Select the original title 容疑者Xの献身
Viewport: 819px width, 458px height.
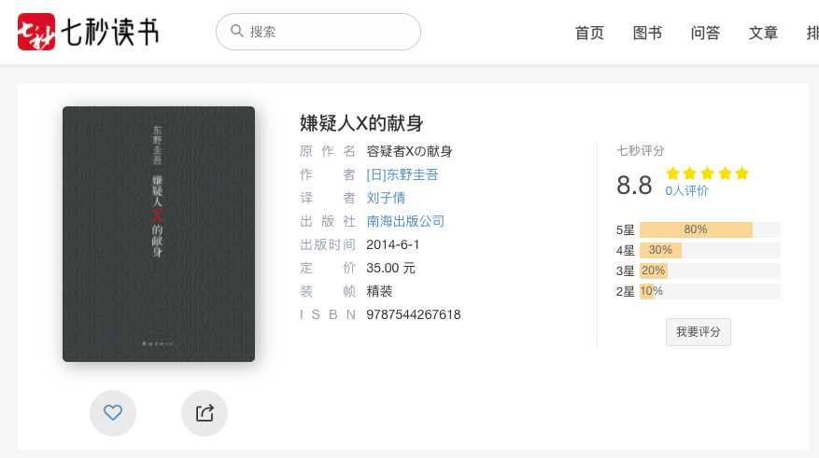coord(409,151)
